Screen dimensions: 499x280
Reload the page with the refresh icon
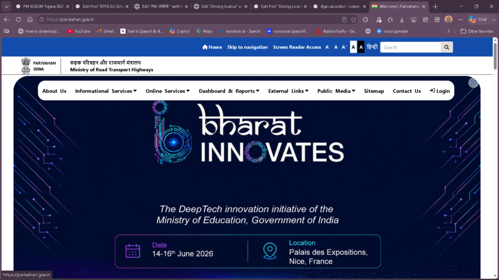[x=18, y=19]
